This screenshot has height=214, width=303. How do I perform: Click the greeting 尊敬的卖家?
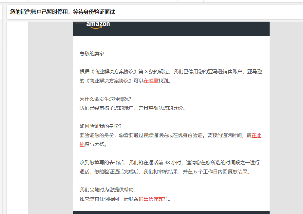(x=93, y=54)
